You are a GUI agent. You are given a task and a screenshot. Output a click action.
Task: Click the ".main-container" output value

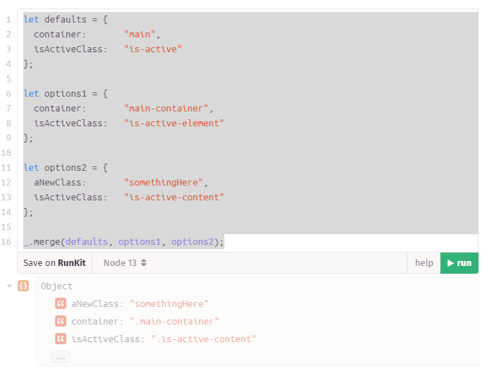point(174,322)
